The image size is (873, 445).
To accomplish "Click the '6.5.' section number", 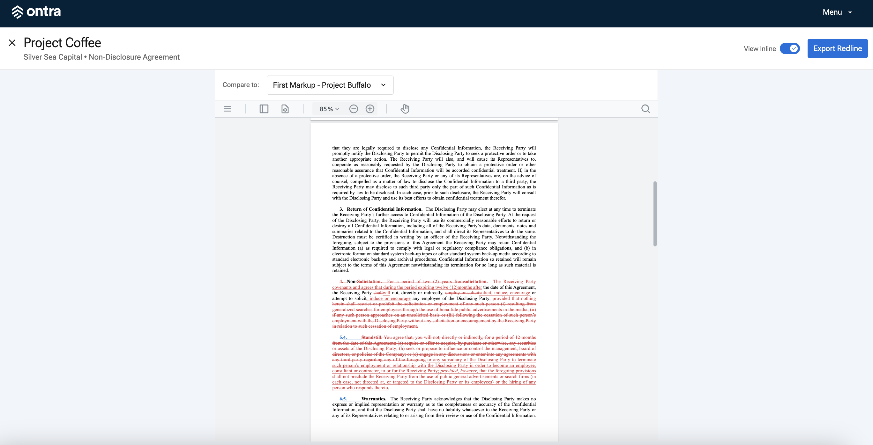I will point(343,399).
